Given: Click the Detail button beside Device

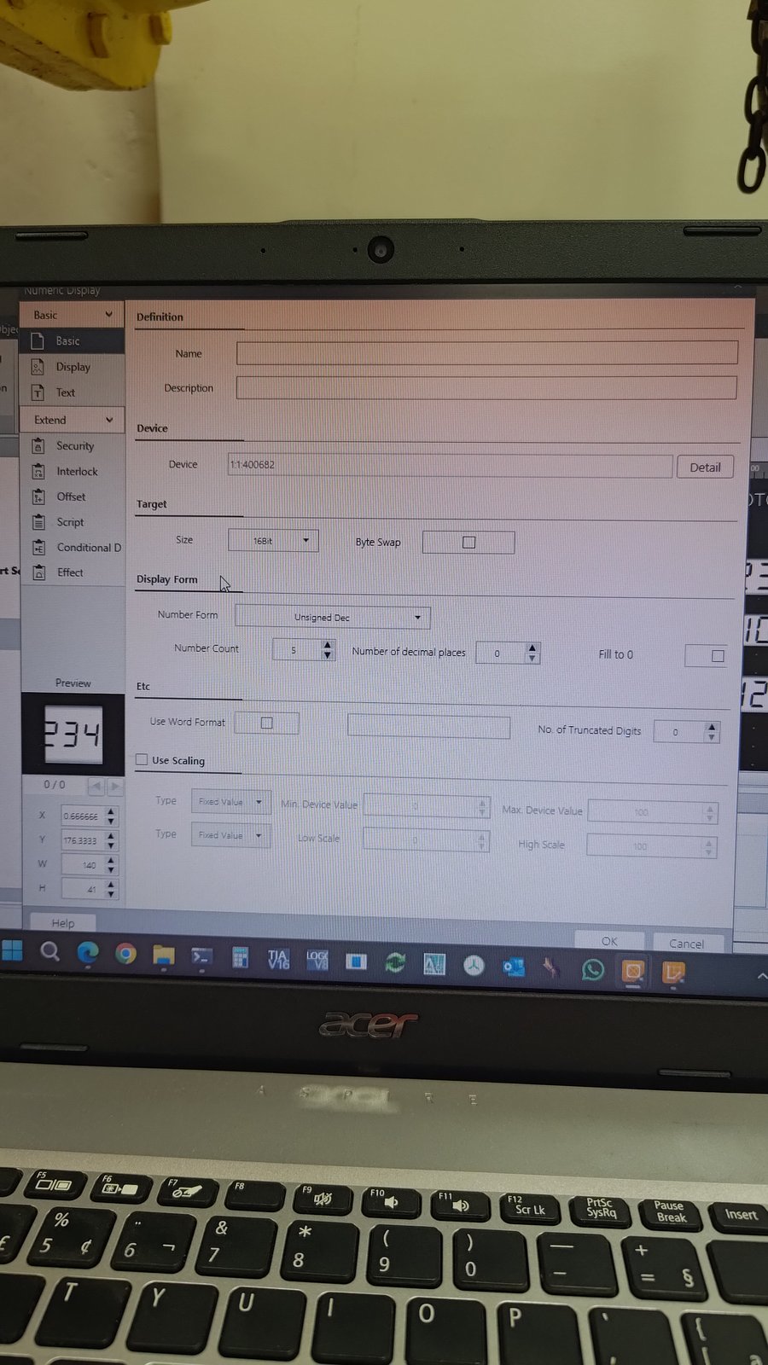Looking at the screenshot, I should click(x=705, y=468).
